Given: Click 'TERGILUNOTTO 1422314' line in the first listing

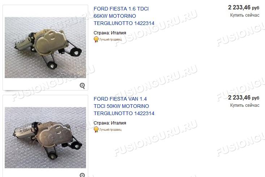Looking at the screenshot, I should [x=124, y=23].
